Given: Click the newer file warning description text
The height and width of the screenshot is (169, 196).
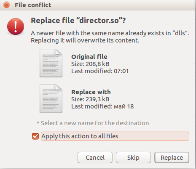Looking at the screenshot, I should coord(110,37).
